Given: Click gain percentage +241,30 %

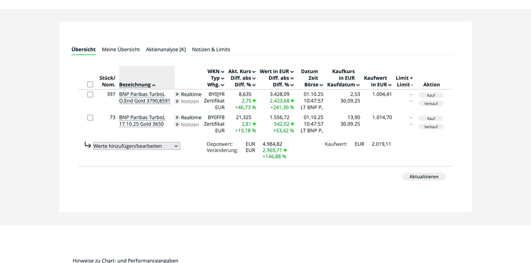Looking at the screenshot, I should point(281,107).
